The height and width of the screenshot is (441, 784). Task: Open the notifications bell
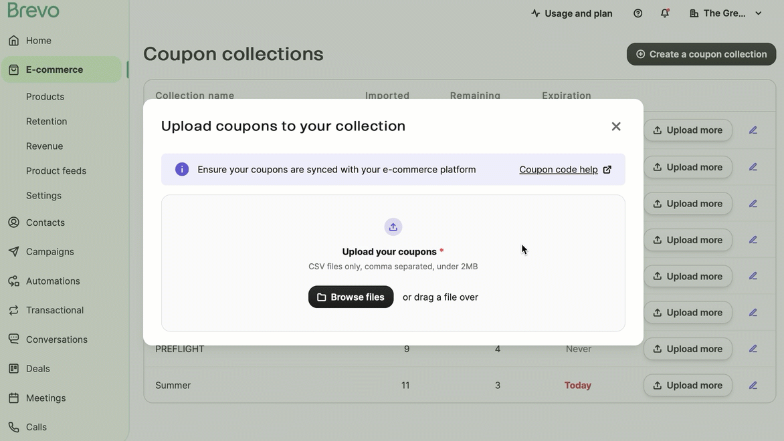pyautogui.click(x=665, y=13)
